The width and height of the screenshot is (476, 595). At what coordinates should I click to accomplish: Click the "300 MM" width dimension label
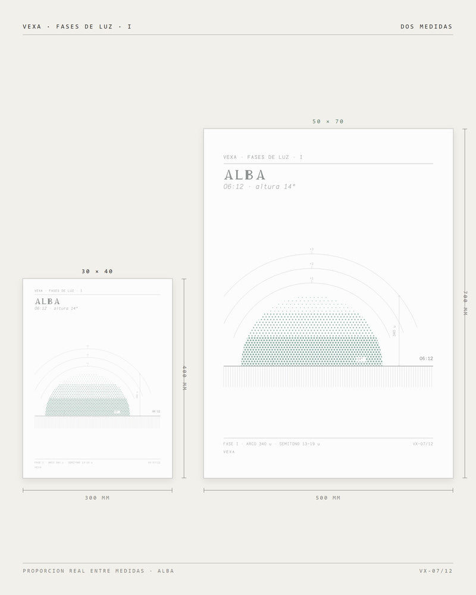97,498
